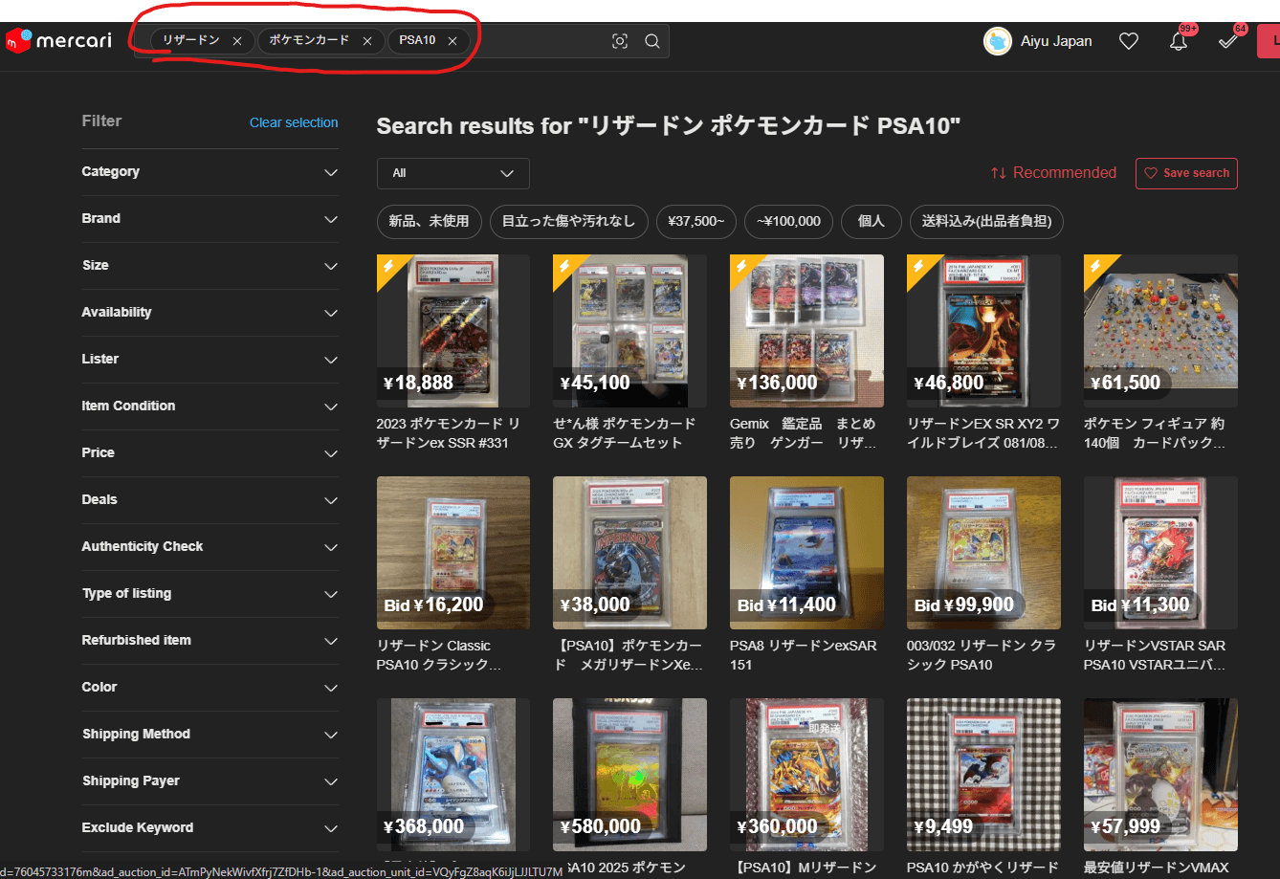Viewport: 1280px width, 879px height.
Task: Open favorites heart icon in header
Action: [1129, 41]
